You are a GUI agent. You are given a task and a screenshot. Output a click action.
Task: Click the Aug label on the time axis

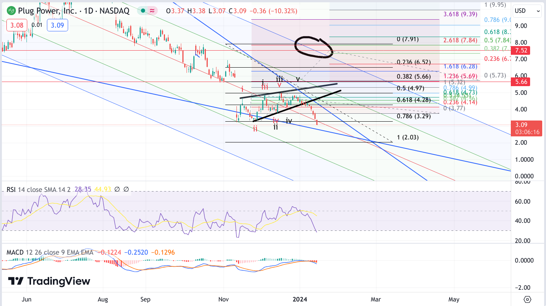tap(103, 300)
